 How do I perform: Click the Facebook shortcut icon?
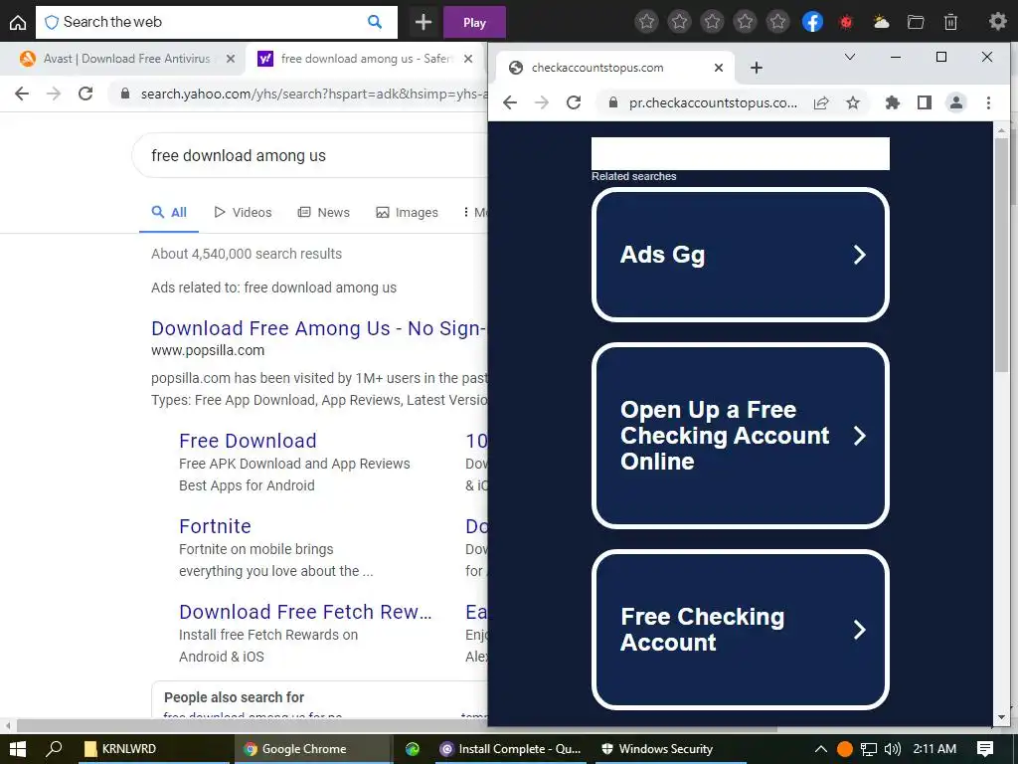click(812, 22)
